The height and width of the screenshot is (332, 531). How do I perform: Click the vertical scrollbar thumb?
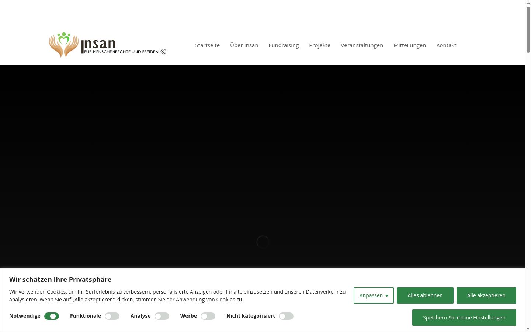point(528,30)
